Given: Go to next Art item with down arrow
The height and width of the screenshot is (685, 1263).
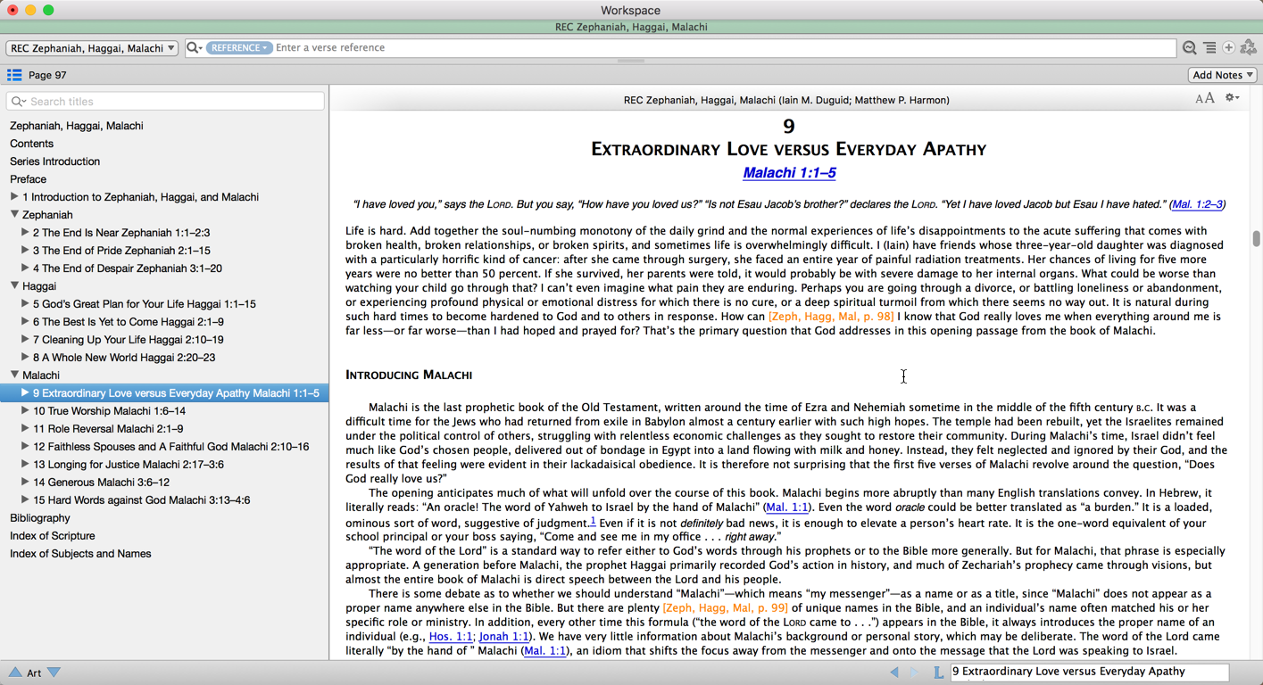Looking at the screenshot, I should coord(54,673).
